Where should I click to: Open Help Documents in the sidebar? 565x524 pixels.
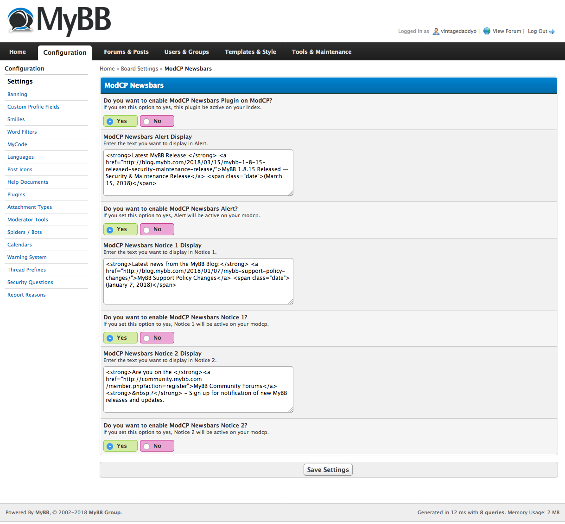point(28,182)
